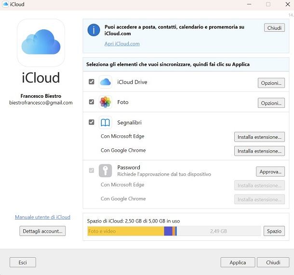Click the 'Seleziona gli elementi' header text
This screenshot has height=275, width=294.
168,64
